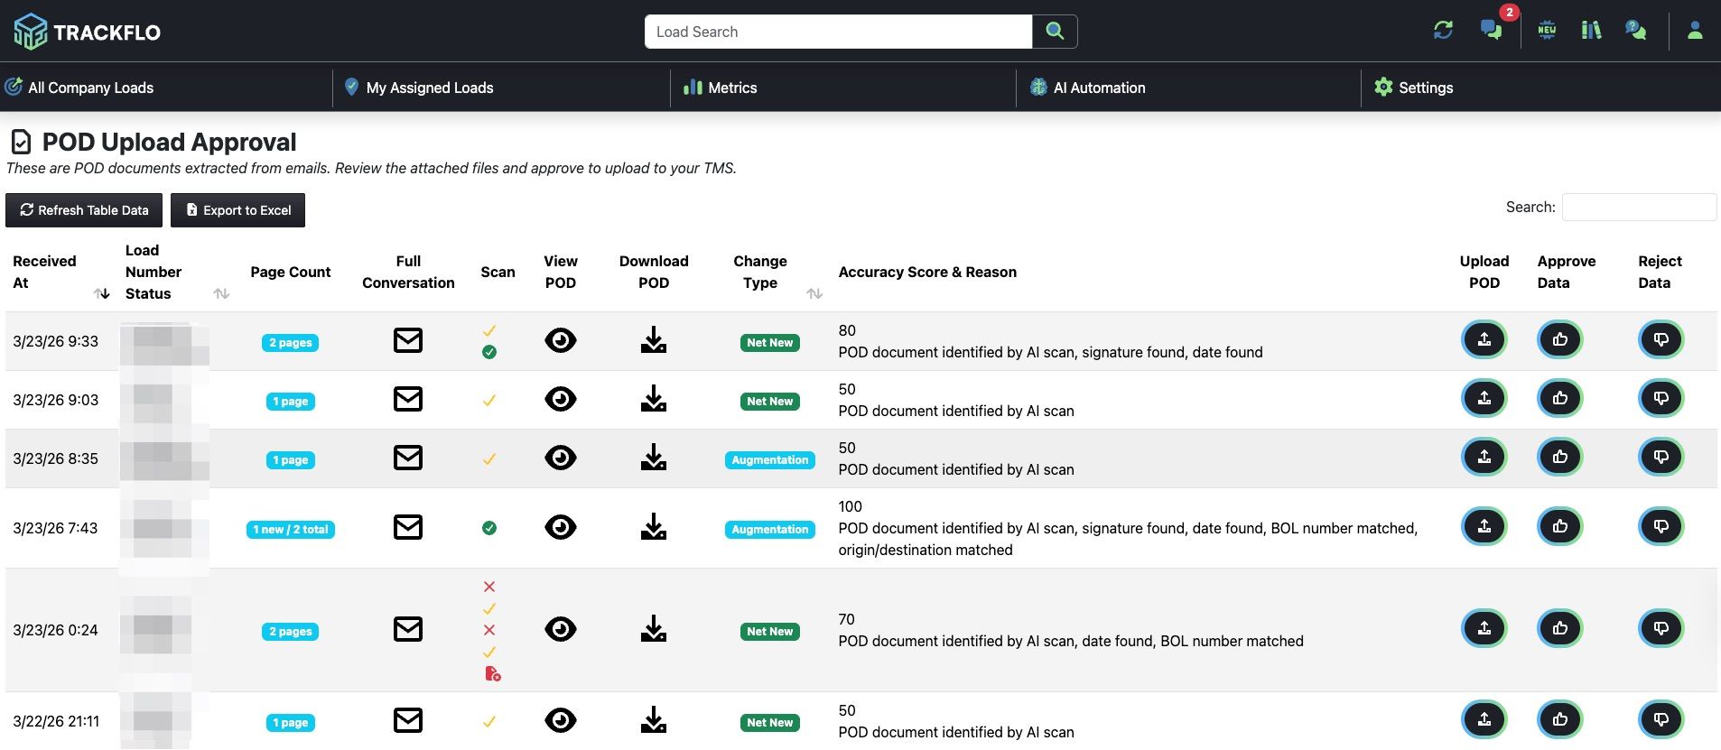
Task: Click green check scan icon in 7:43 row
Action: pyautogui.click(x=489, y=528)
